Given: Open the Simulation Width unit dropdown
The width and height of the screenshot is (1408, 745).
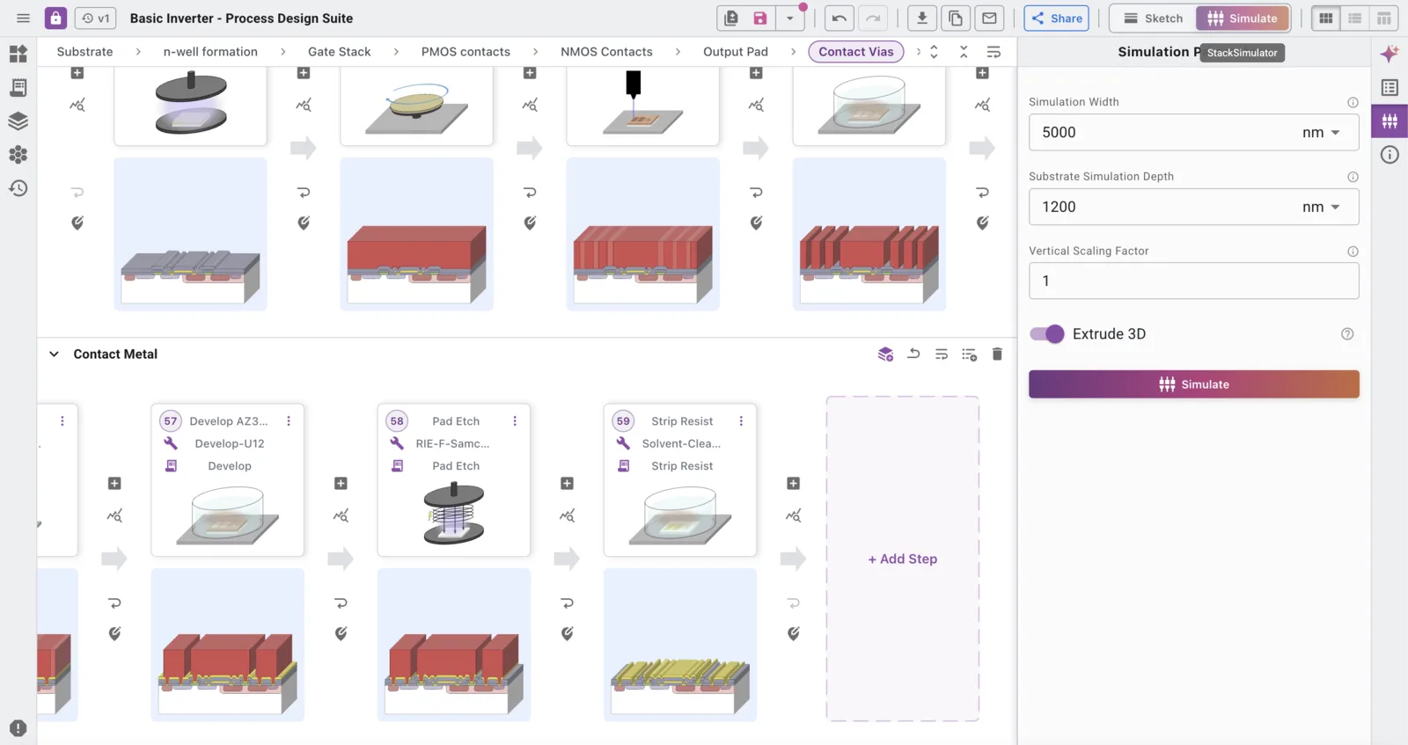Looking at the screenshot, I should [x=1322, y=133].
